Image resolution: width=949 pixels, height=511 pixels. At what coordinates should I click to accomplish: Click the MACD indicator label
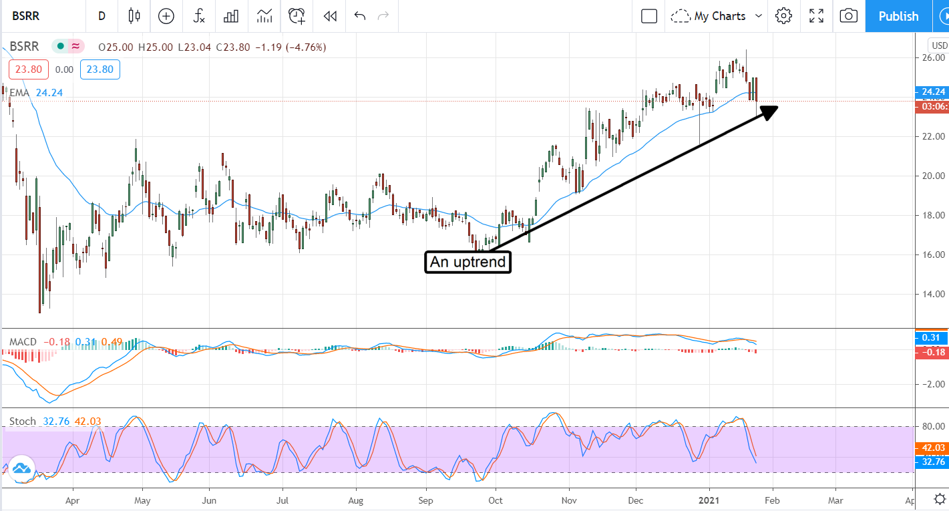(x=23, y=342)
